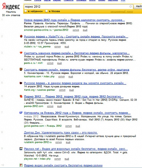Focus the Yandex search query field

[x=76, y=7]
